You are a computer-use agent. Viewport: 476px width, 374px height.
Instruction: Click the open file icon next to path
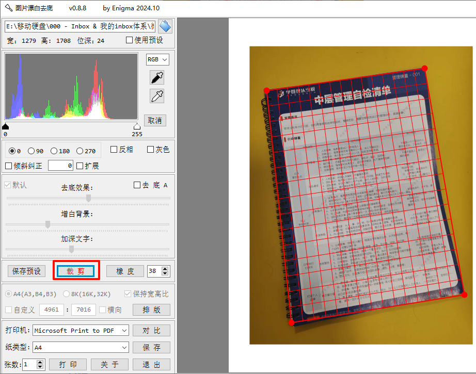pos(165,26)
